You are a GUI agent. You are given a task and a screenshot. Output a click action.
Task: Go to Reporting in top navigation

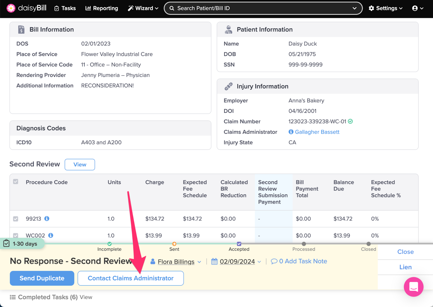(102, 8)
